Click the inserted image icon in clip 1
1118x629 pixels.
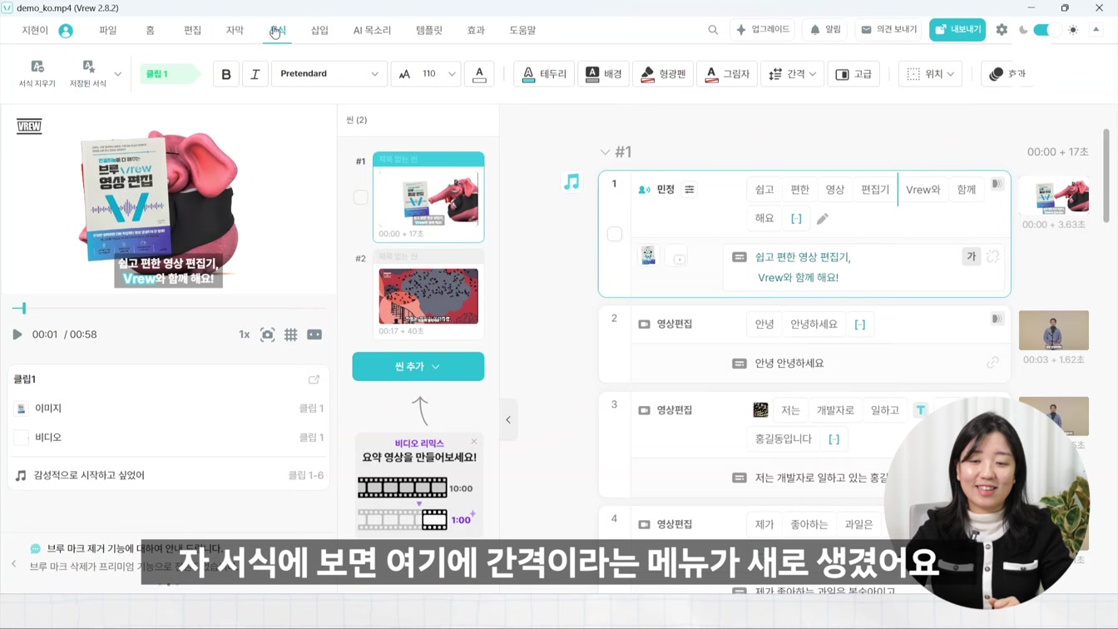648,256
